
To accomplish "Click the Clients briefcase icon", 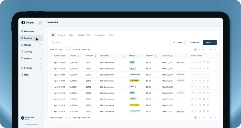I will (22, 45).
